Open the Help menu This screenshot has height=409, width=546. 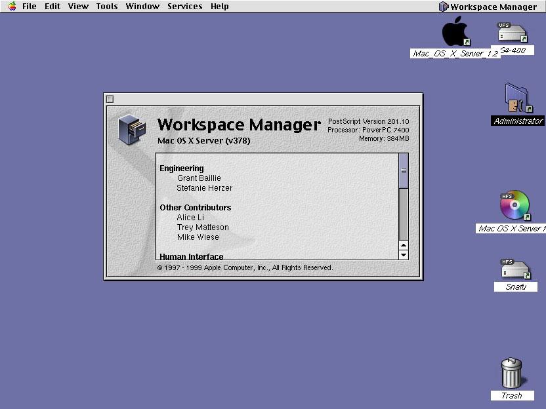pyautogui.click(x=220, y=7)
